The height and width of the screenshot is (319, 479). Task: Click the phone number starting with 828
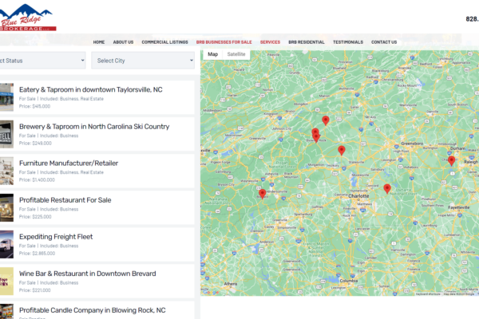click(x=473, y=19)
